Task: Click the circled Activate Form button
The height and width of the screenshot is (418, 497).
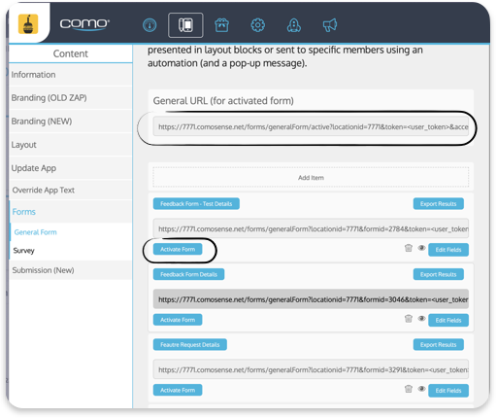Action: coord(178,249)
